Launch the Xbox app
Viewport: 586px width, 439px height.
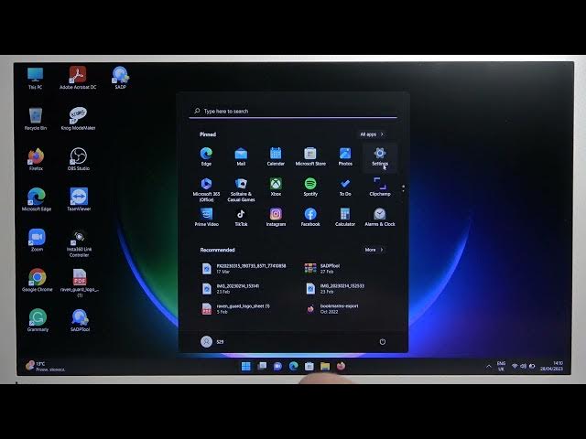click(x=276, y=187)
